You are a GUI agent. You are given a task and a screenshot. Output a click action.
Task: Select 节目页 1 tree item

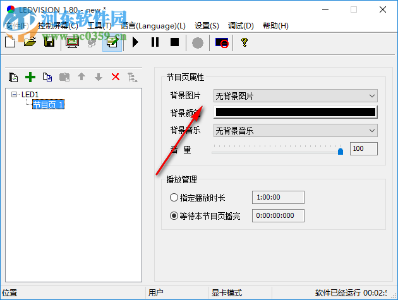pyautogui.click(x=48, y=104)
